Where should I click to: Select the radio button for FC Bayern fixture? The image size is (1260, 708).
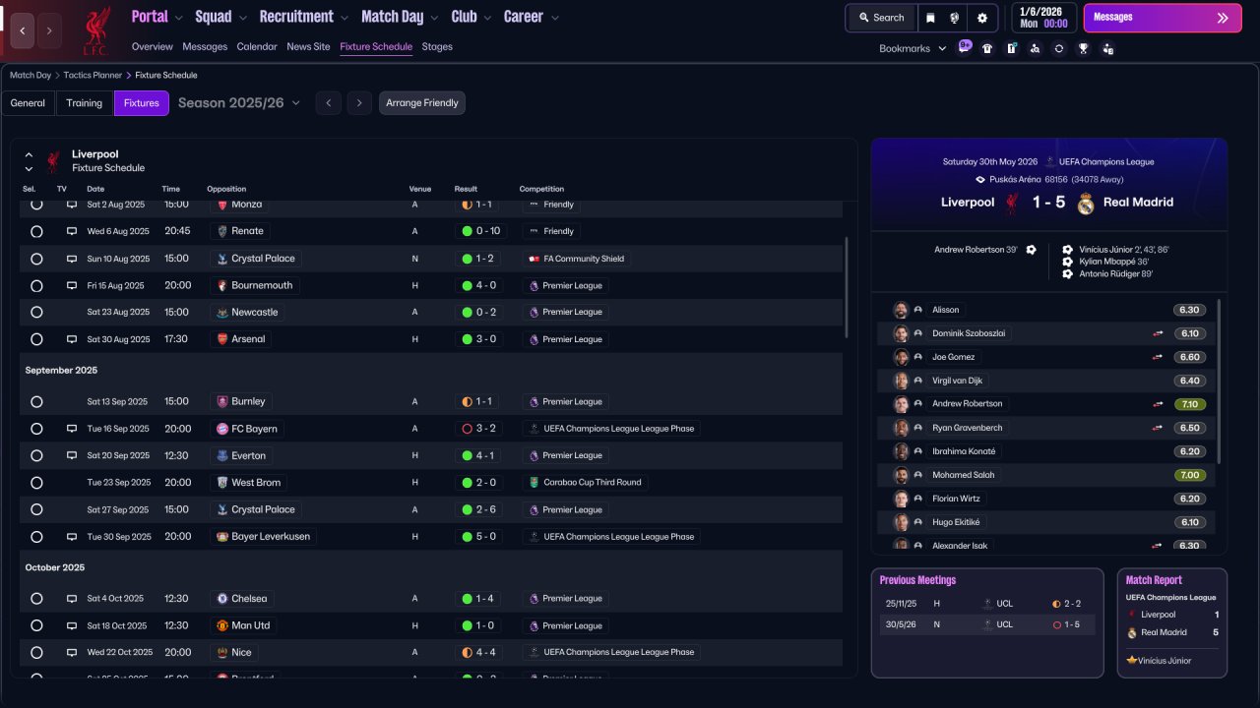point(36,429)
